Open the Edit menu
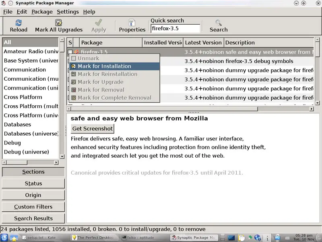 click(x=22, y=12)
